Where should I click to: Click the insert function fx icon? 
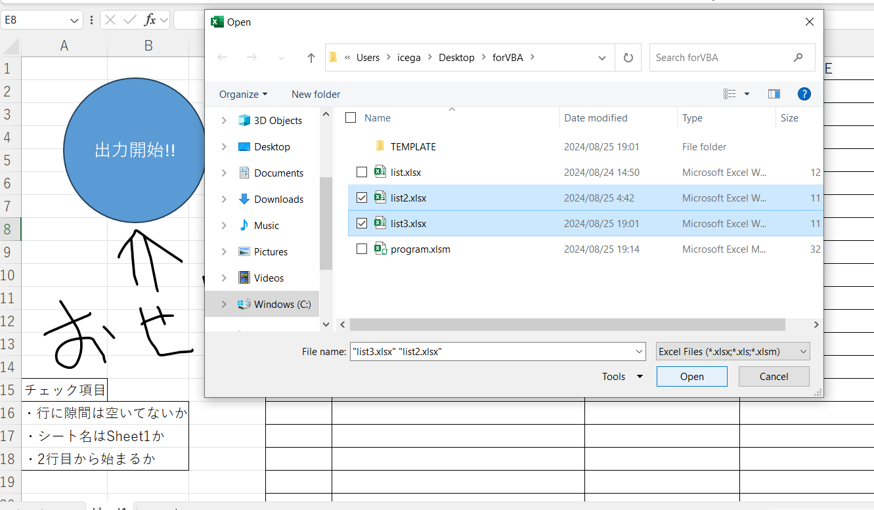point(150,20)
